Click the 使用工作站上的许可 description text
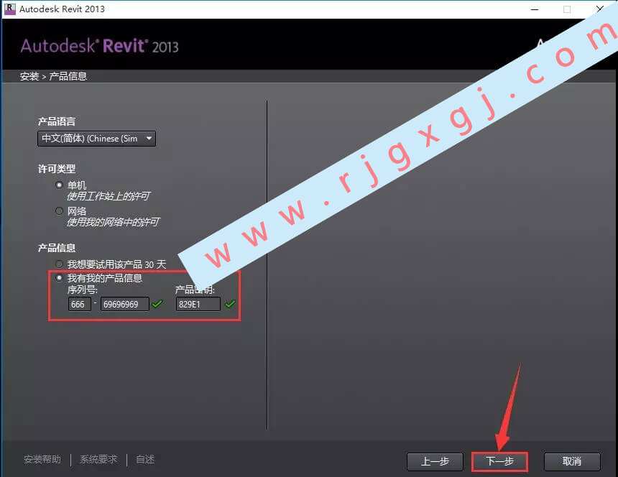 109,196
